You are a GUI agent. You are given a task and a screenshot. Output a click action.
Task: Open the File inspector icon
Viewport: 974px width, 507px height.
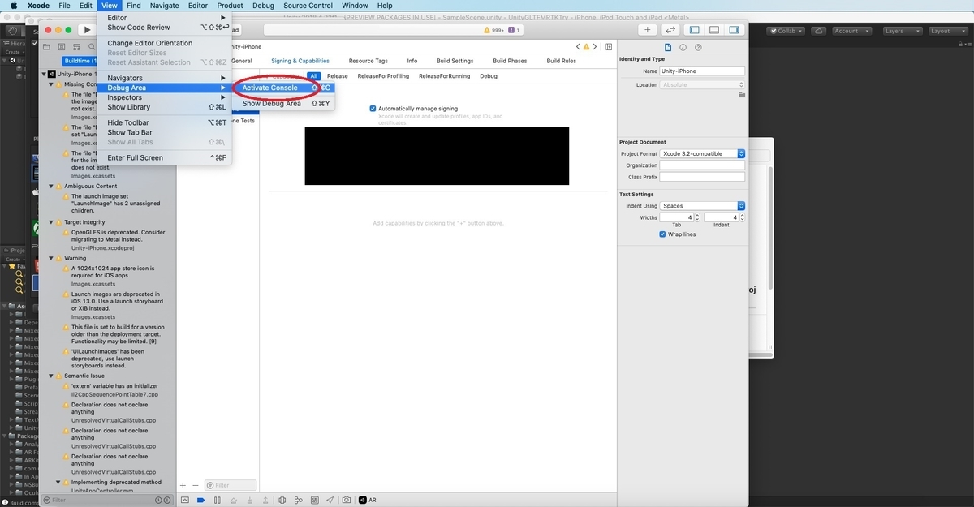(668, 47)
